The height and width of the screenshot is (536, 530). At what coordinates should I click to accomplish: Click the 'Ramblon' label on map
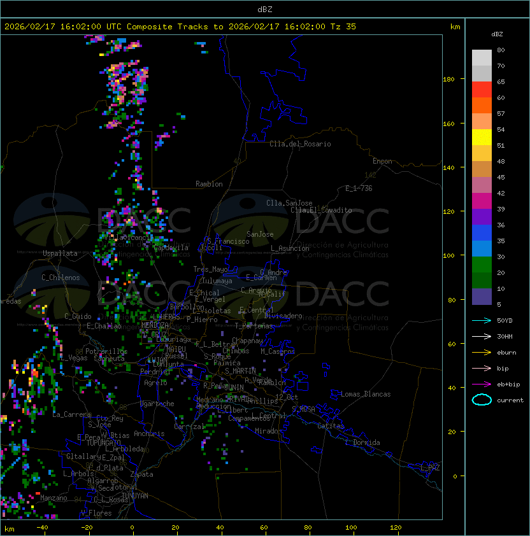point(209,184)
